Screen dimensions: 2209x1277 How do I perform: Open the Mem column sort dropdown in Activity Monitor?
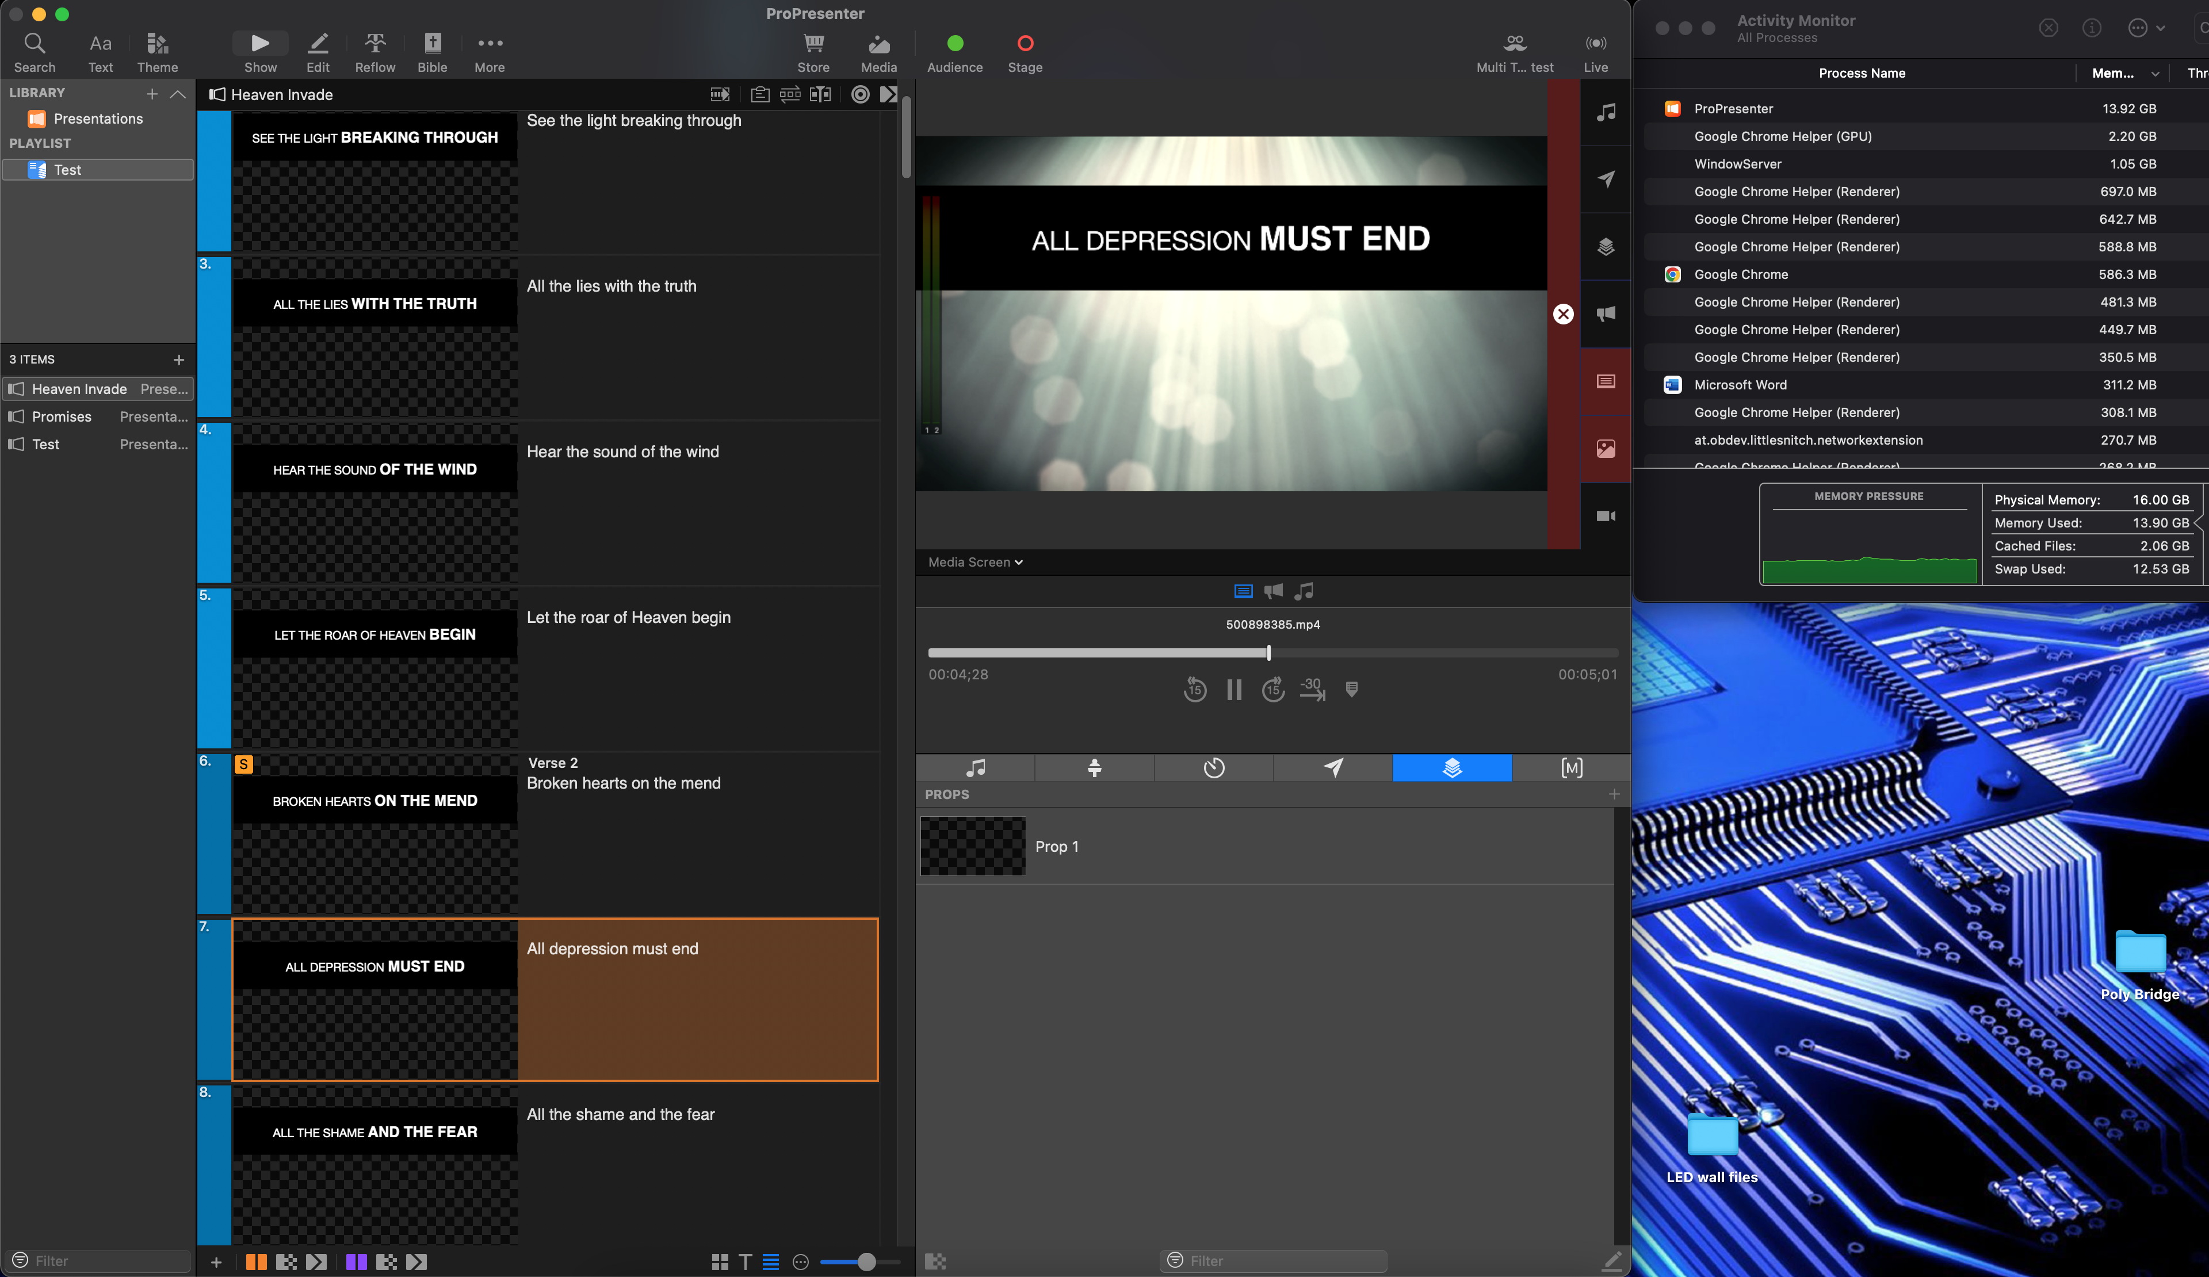click(2156, 74)
